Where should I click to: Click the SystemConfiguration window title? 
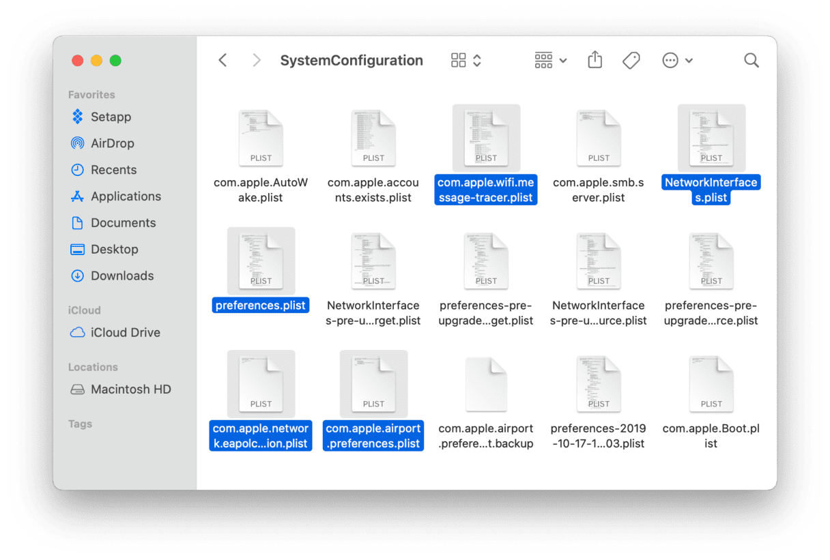pyautogui.click(x=352, y=60)
